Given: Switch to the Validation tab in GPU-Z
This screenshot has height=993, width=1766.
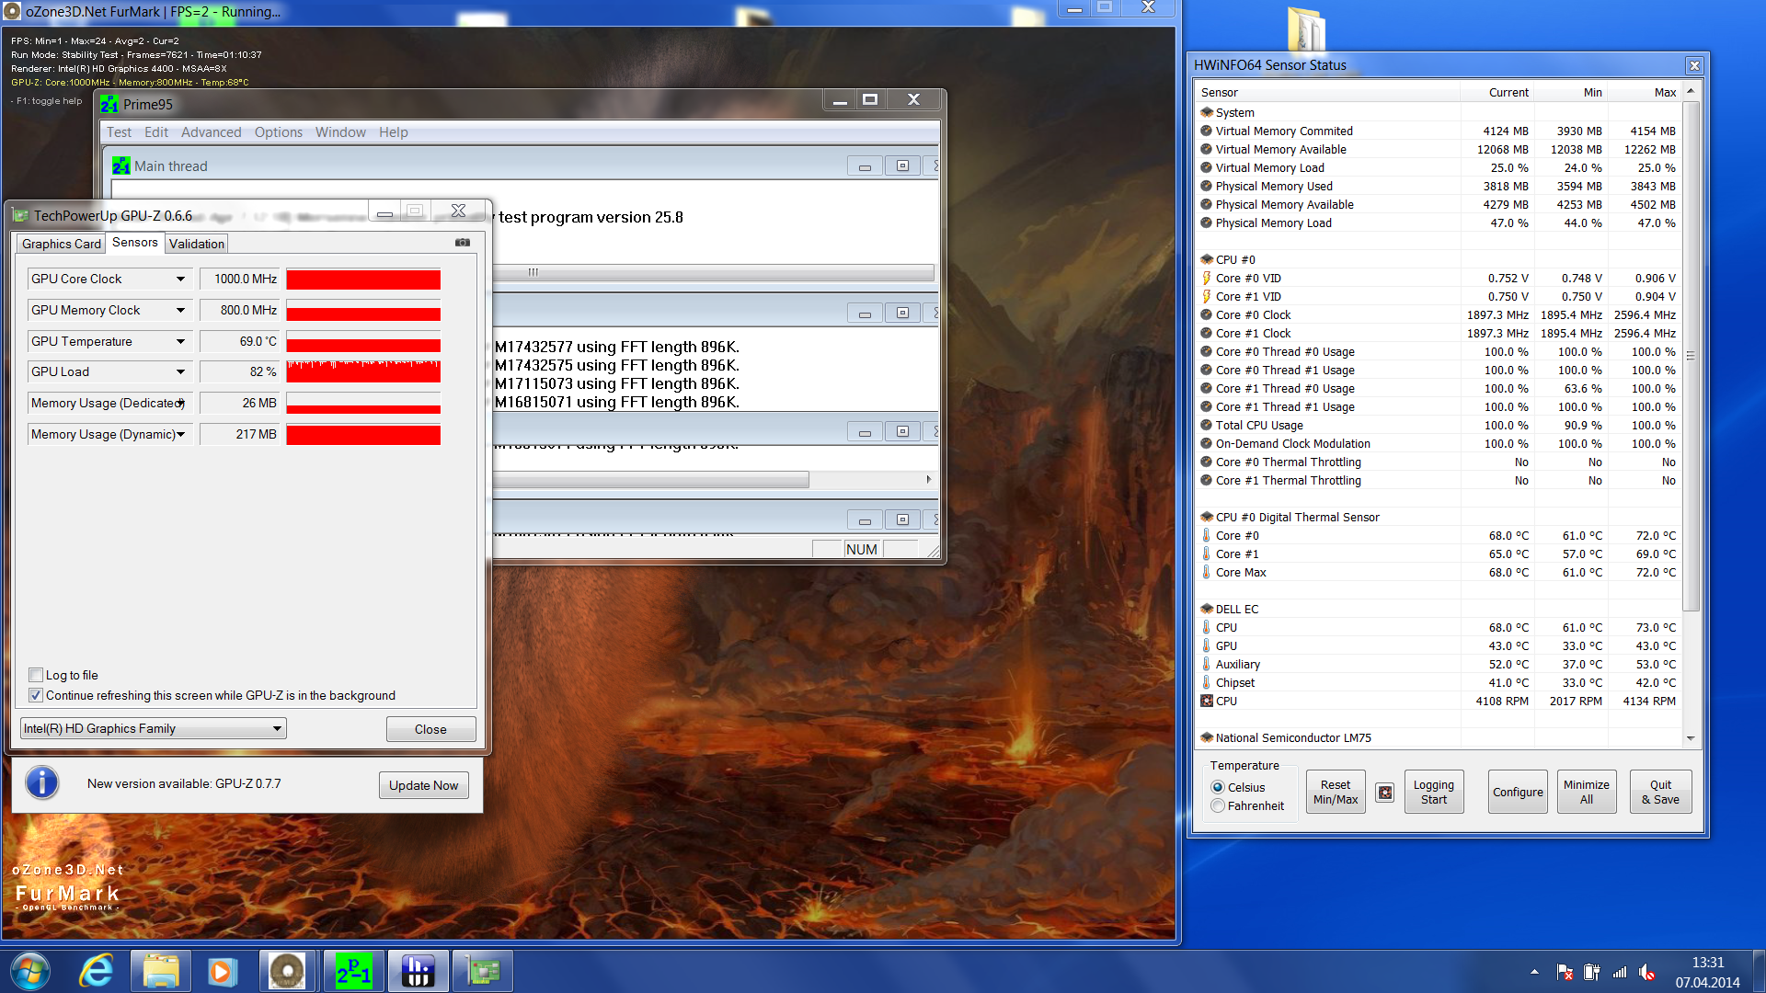Looking at the screenshot, I should tap(196, 244).
